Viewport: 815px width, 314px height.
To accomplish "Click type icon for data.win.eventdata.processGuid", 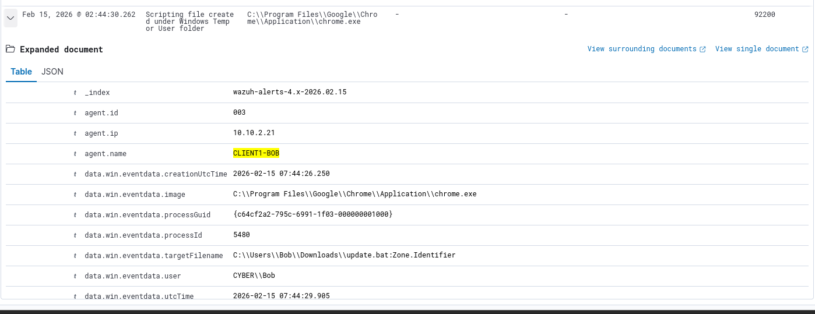I will [75, 215].
